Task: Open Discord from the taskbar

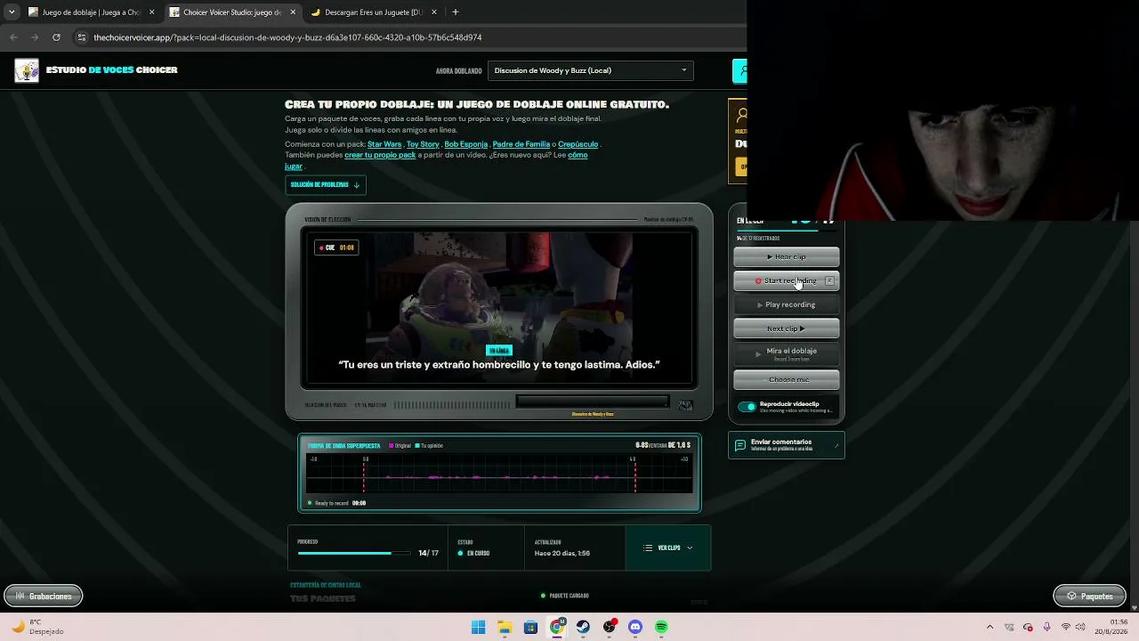Action: pos(635,628)
